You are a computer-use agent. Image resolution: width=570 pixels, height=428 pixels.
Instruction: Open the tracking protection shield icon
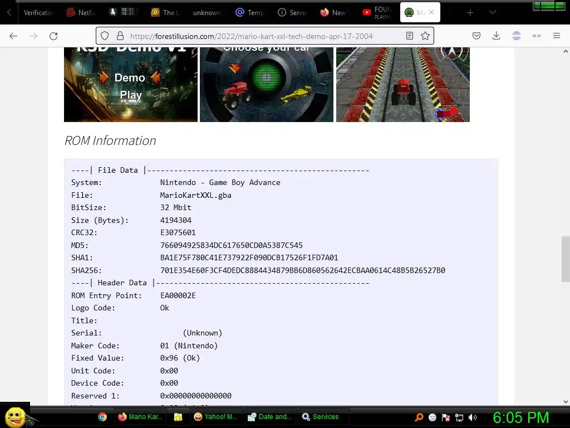pyautogui.click(x=105, y=36)
